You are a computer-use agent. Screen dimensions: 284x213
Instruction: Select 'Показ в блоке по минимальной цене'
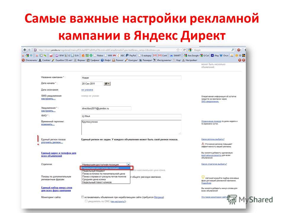click(x=105, y=174)
